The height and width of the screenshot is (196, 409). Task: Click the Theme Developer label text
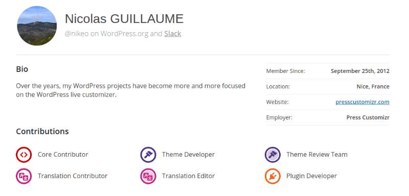(x=188, y=154)
